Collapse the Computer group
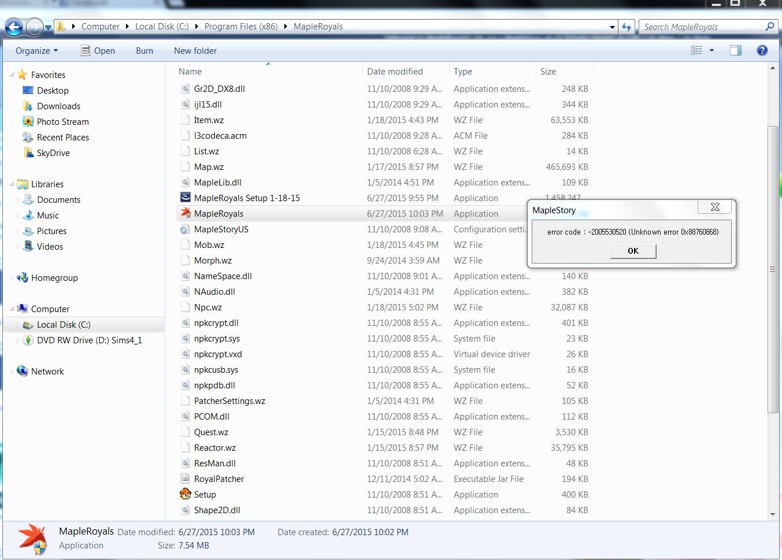The height and width of the screenshot is (560, 782). [12, 309]
